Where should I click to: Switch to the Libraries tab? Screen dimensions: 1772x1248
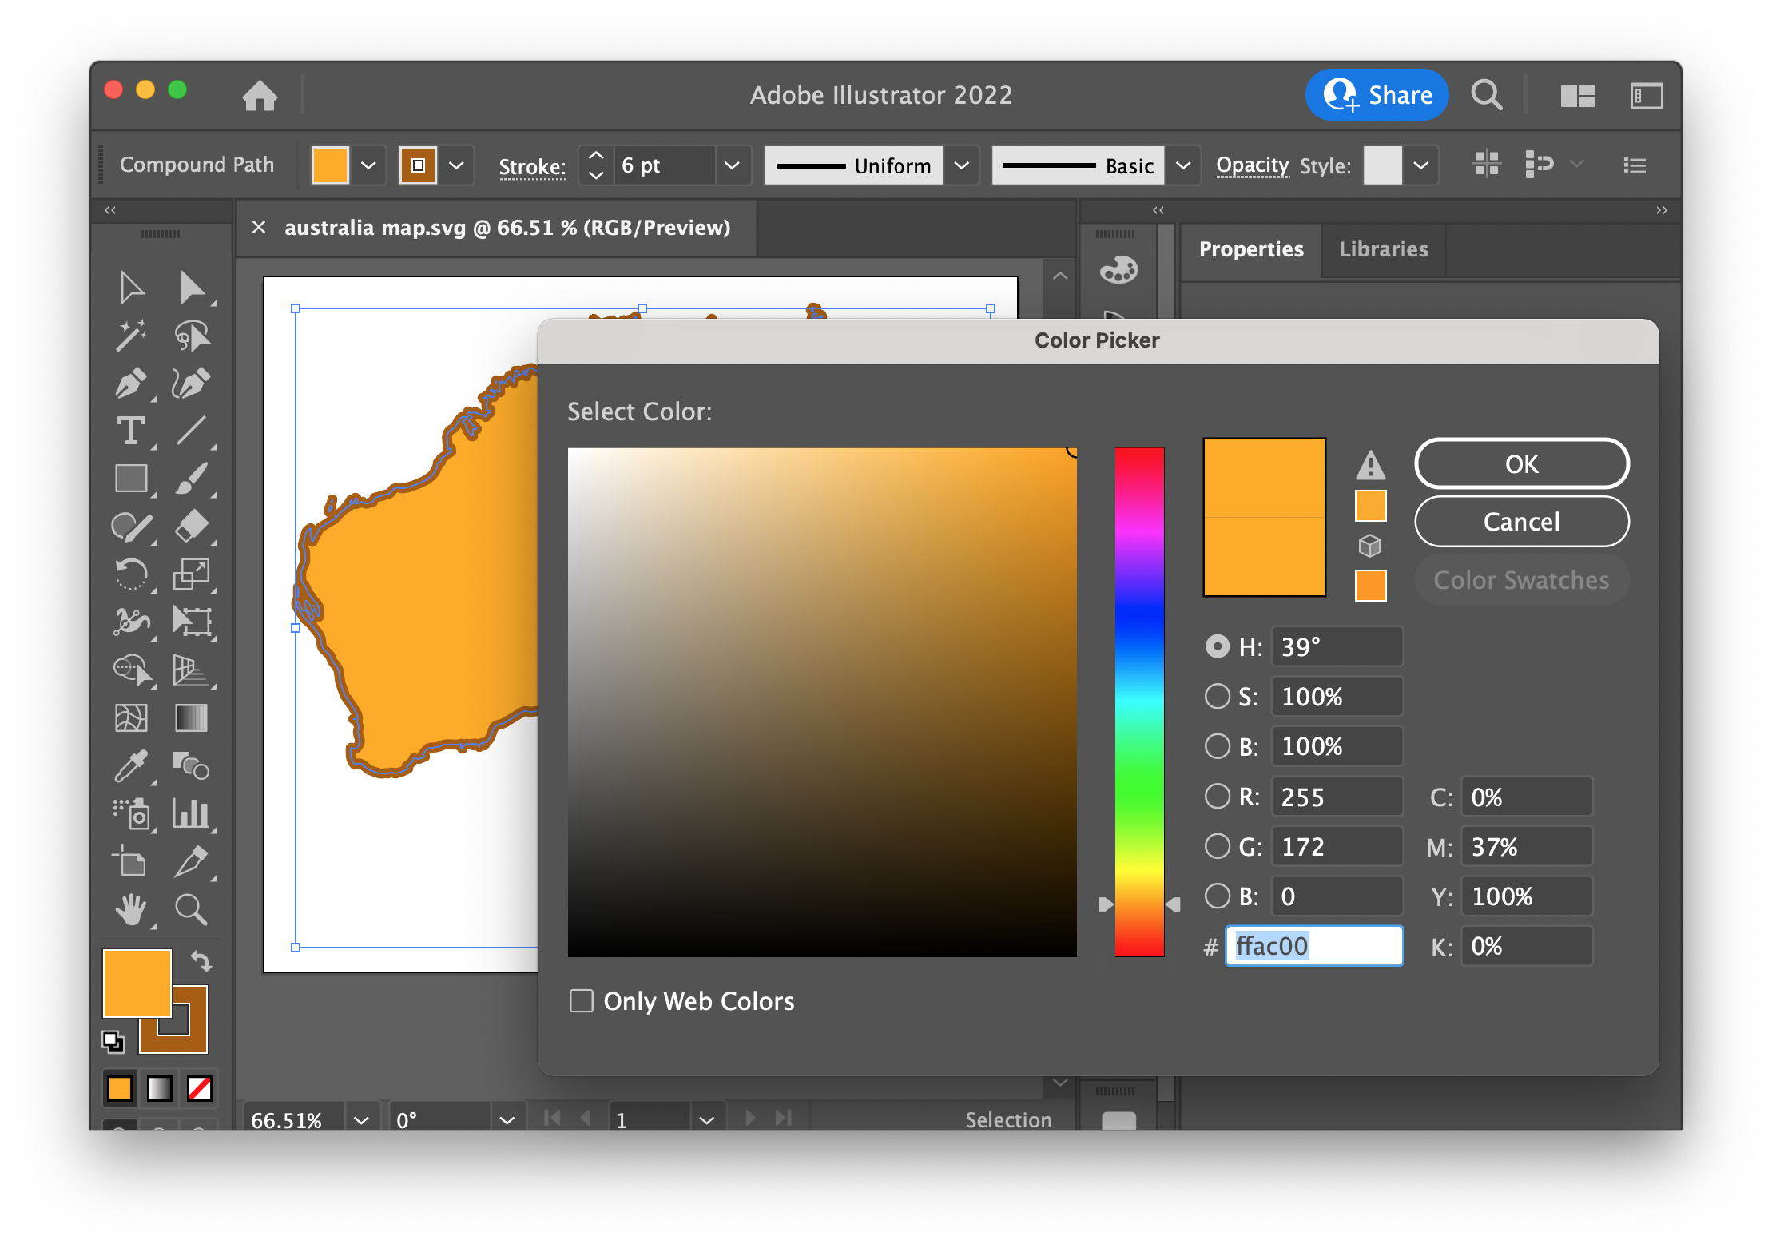click(x=1383, y=249)
